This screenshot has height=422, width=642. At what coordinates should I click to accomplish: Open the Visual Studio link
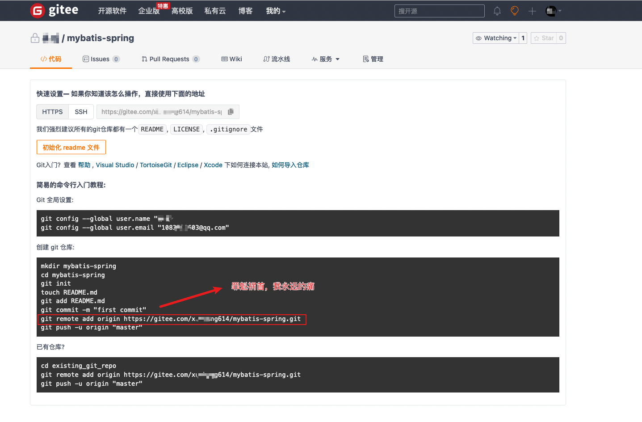(x=115, y=165)
